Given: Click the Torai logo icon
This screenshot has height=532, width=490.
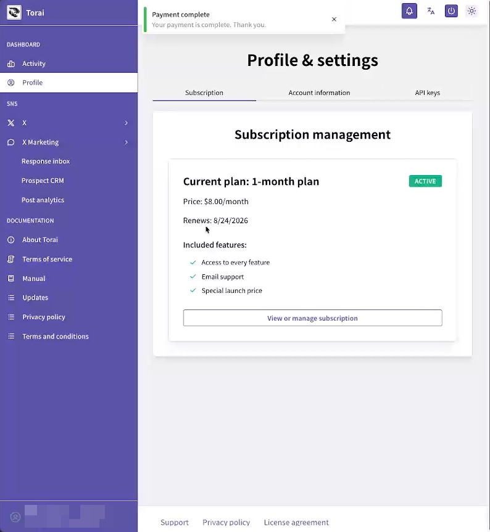Looking at the screenshot, I should click(14, 12).
